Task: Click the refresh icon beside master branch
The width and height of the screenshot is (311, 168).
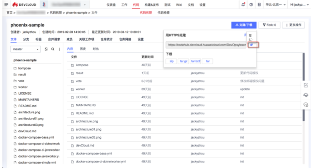Action: tap(46, 49)
